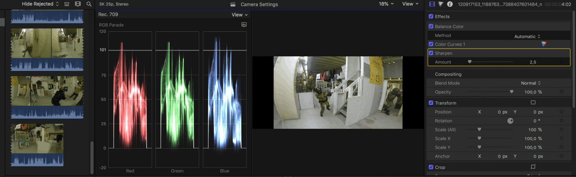The image size is (576, 177).
Task: Click the clip appearance filmstrip icon
Action: [78, 4]
